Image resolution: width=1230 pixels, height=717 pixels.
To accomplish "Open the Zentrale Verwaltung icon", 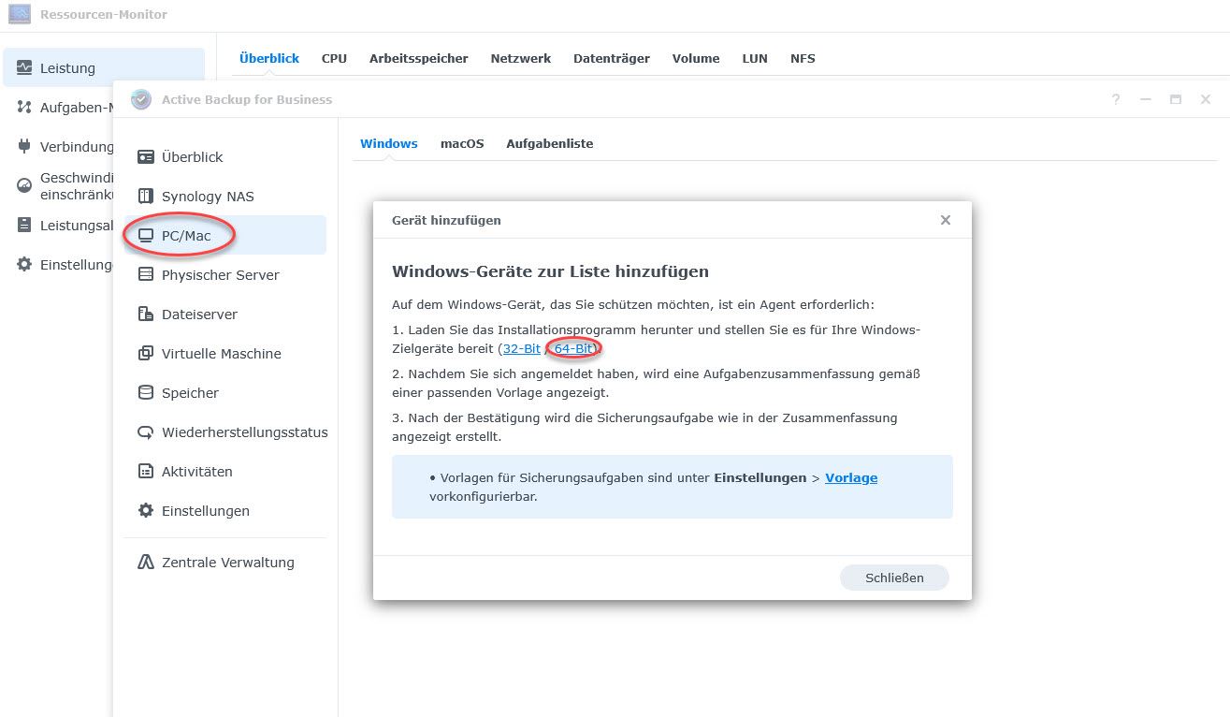I will pyautogui.click(x=146, y=563).
